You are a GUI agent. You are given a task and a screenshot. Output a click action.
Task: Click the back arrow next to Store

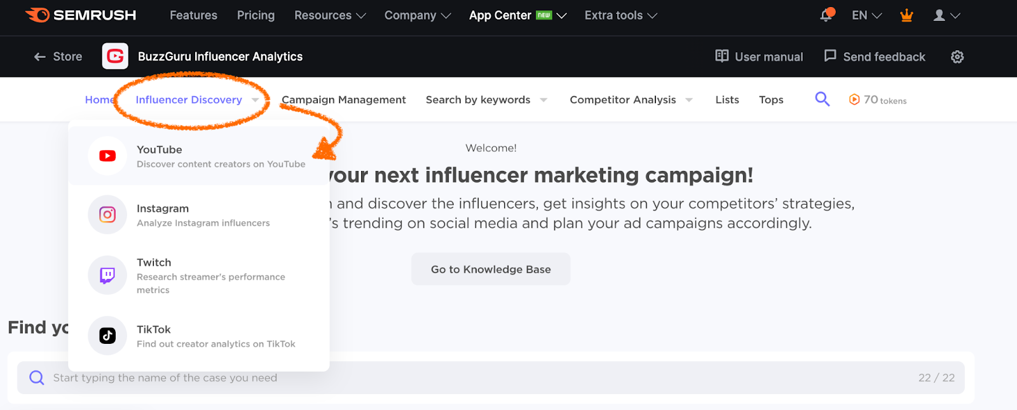point(39,57)
